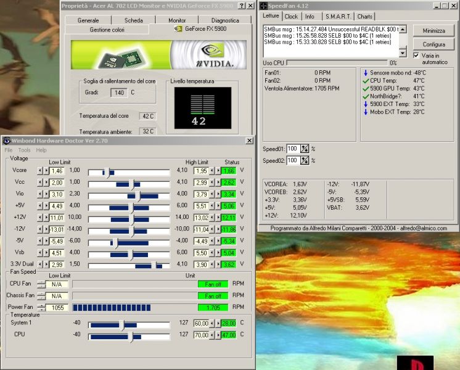
Task: Adjust the Power Fan low limit spinner
Action: 42,308
